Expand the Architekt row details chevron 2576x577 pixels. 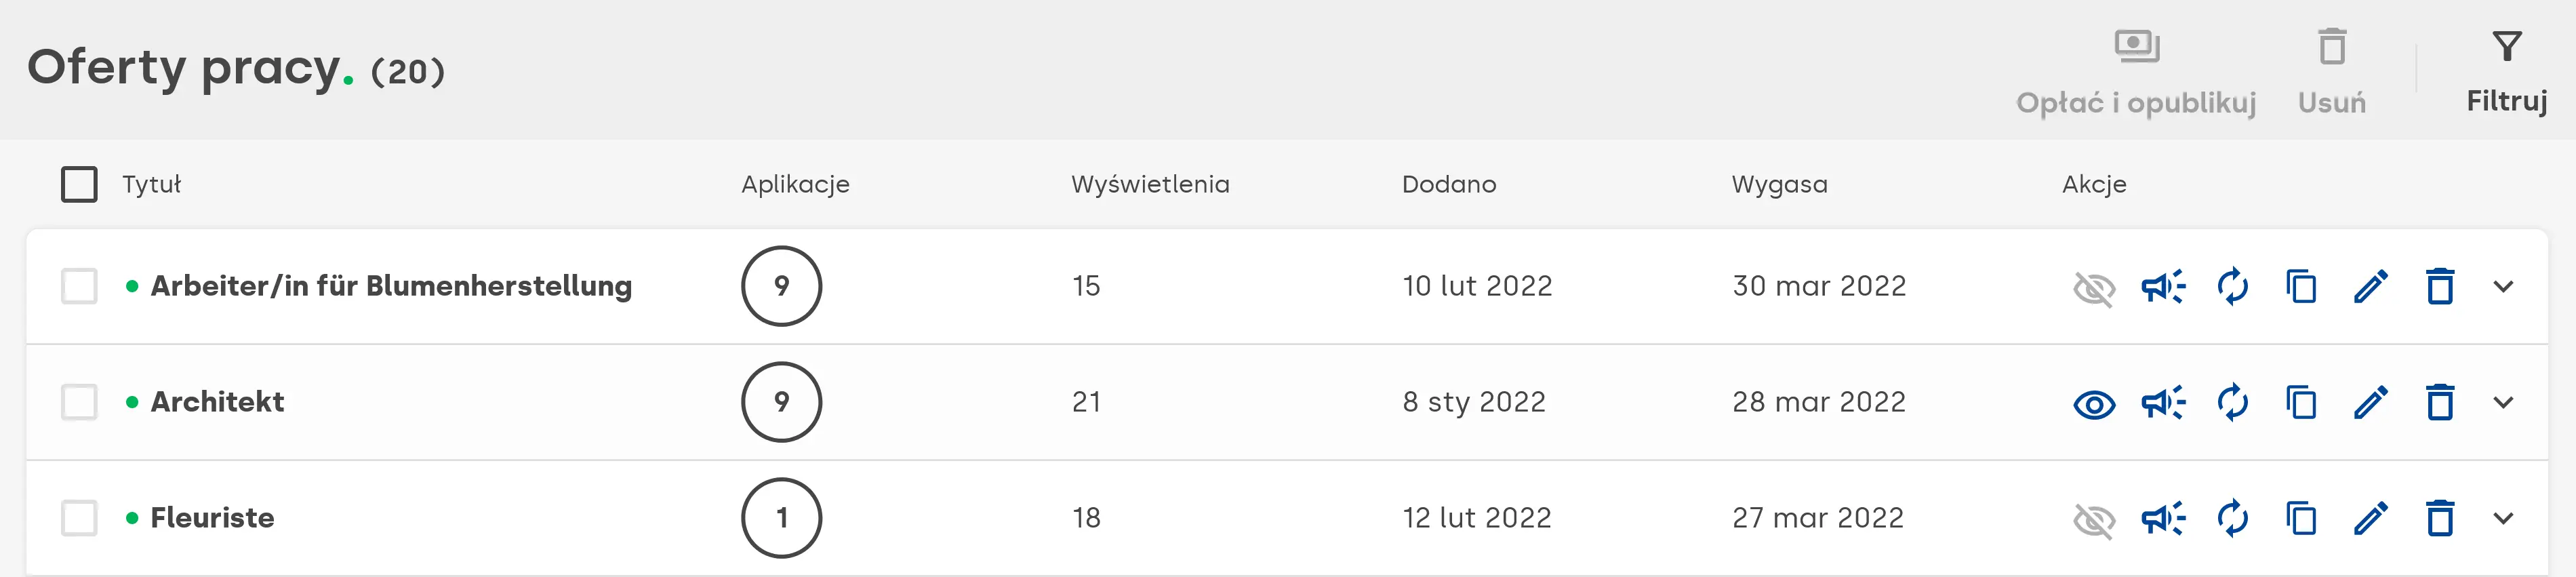coord(2503,403)
